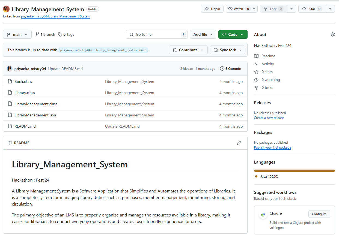Open the Fork options dropdown arrow

point(292,9)
